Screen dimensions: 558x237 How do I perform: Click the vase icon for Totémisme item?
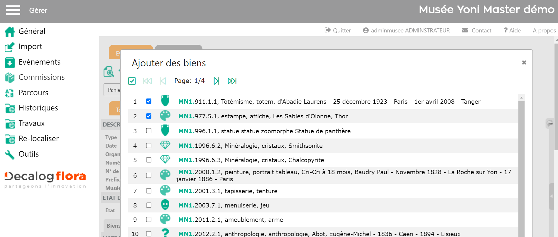[165, 101]
